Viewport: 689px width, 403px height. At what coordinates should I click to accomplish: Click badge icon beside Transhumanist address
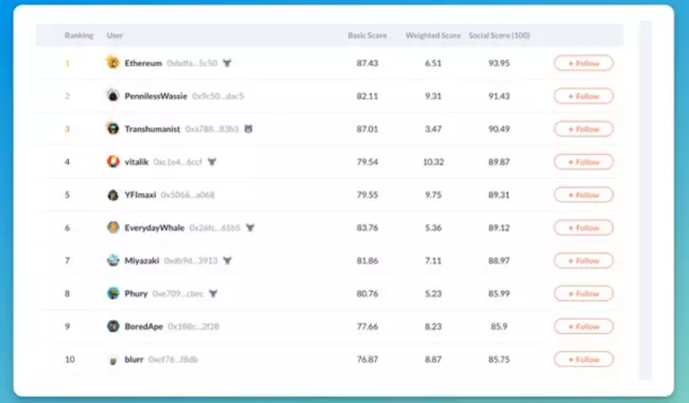[x=248, y=129]
